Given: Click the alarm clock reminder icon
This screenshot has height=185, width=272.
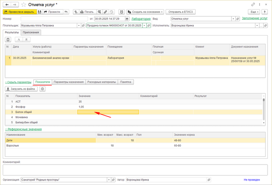Looking at the screenshot, I should (x=121, y=12).
